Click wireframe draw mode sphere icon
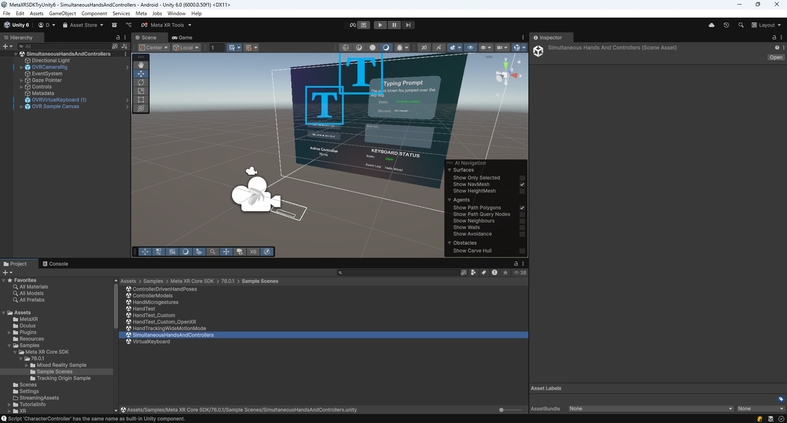The height and width of the screenshot is (423, 787). [x=346, y=47]
